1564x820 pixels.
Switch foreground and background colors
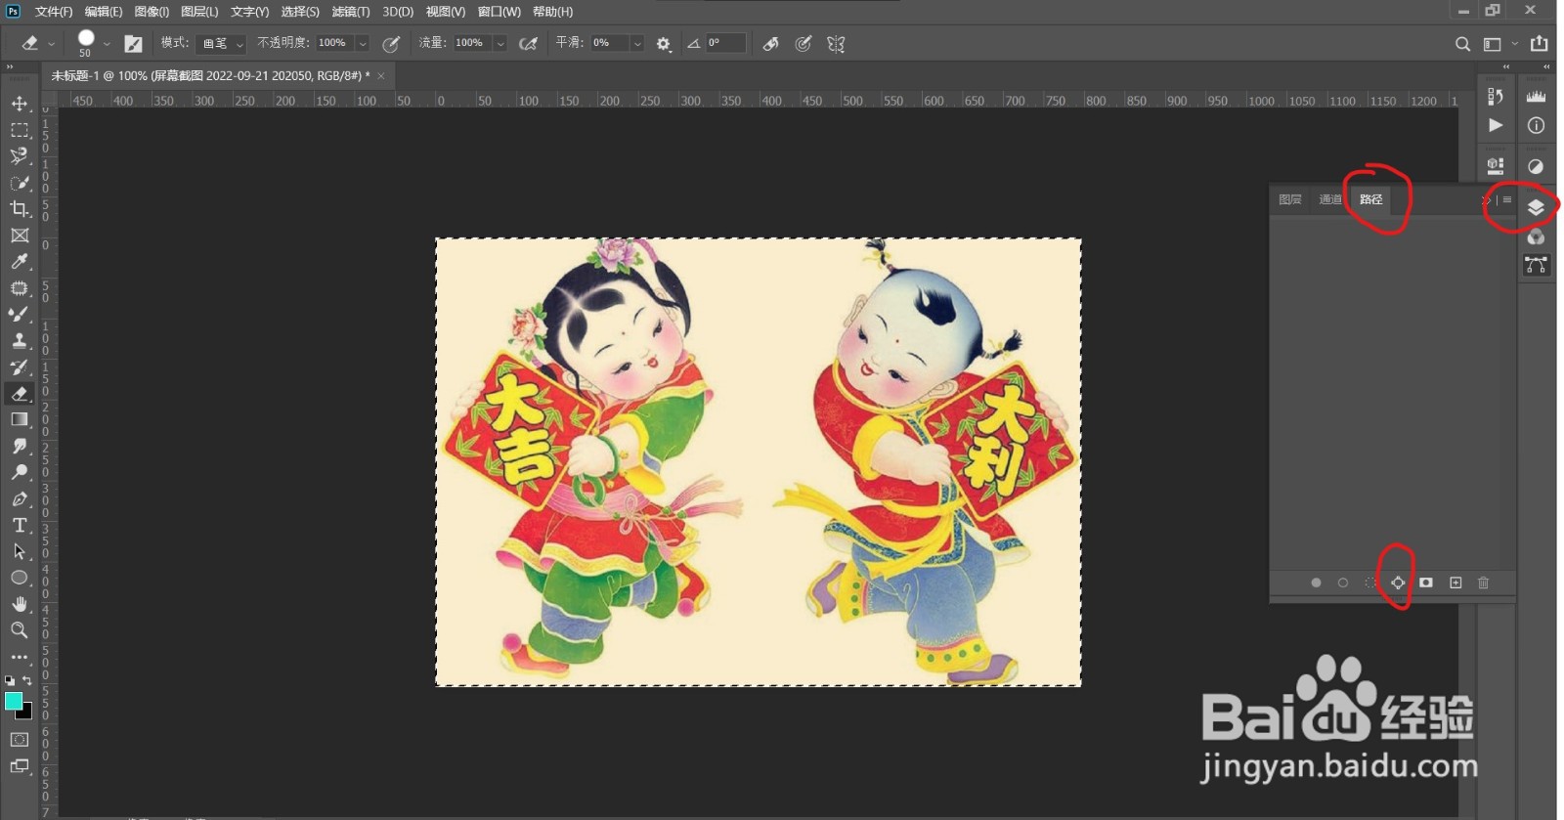[x=27, y=680]
